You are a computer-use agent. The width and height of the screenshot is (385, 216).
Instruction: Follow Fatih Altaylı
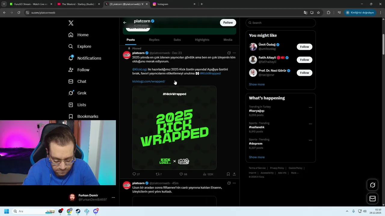coord(304,60)
